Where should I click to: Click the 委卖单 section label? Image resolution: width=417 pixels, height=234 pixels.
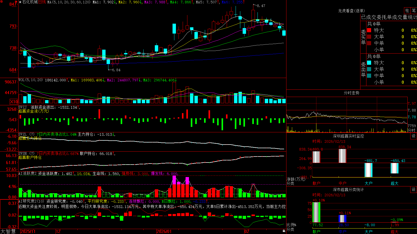(x=363, y=70)
